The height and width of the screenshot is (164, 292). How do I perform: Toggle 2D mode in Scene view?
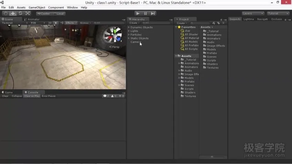[50, 23]
